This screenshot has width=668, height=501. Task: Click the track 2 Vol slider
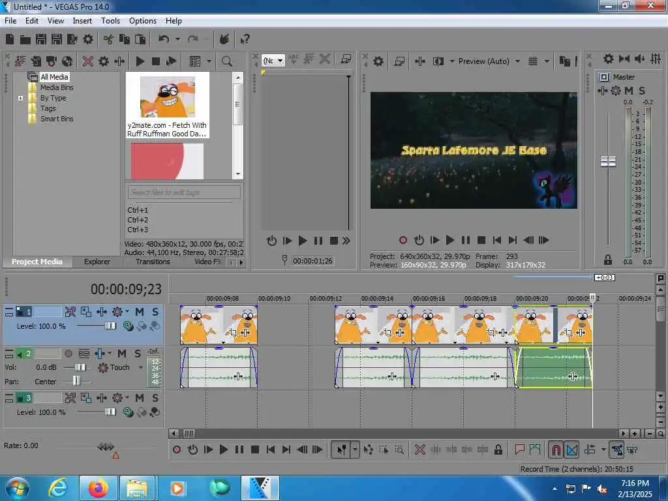coord(80,367)
